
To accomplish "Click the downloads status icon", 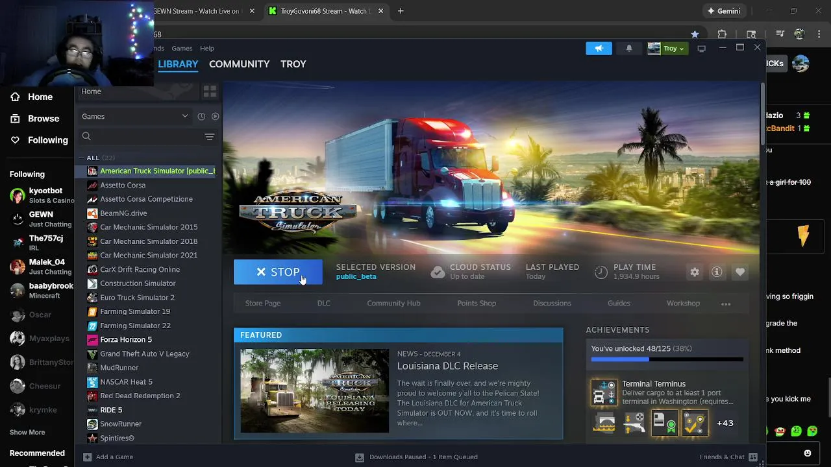I will click(360, 457).
